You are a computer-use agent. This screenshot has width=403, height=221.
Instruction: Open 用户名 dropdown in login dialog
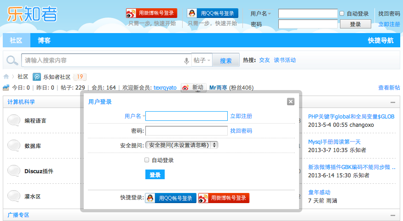click(135, 116)
